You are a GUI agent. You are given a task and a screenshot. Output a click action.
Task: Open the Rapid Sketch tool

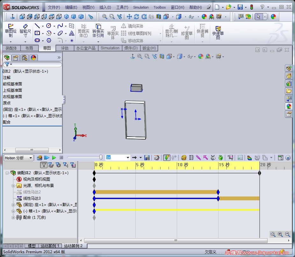[x=218, y=32]
